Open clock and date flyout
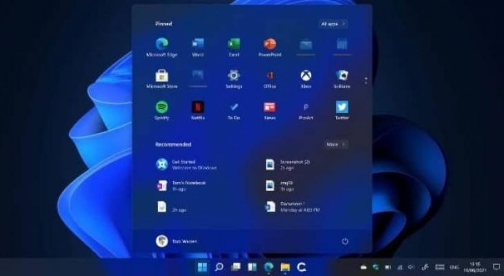504x276 pixels. tap(475, 267)
